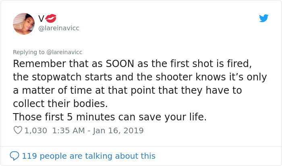Image resolution: width=282 pixels, height=166 pixels.
Task: Click "Those first 5 minutes can save your life."
Action: click(x=110, y=117)
